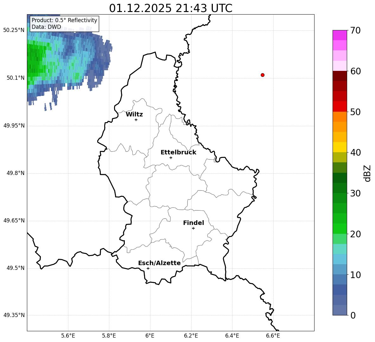Click the 30 colorbar tick label
The width and height of the screenshot is (375, 342).
(355, 193)
